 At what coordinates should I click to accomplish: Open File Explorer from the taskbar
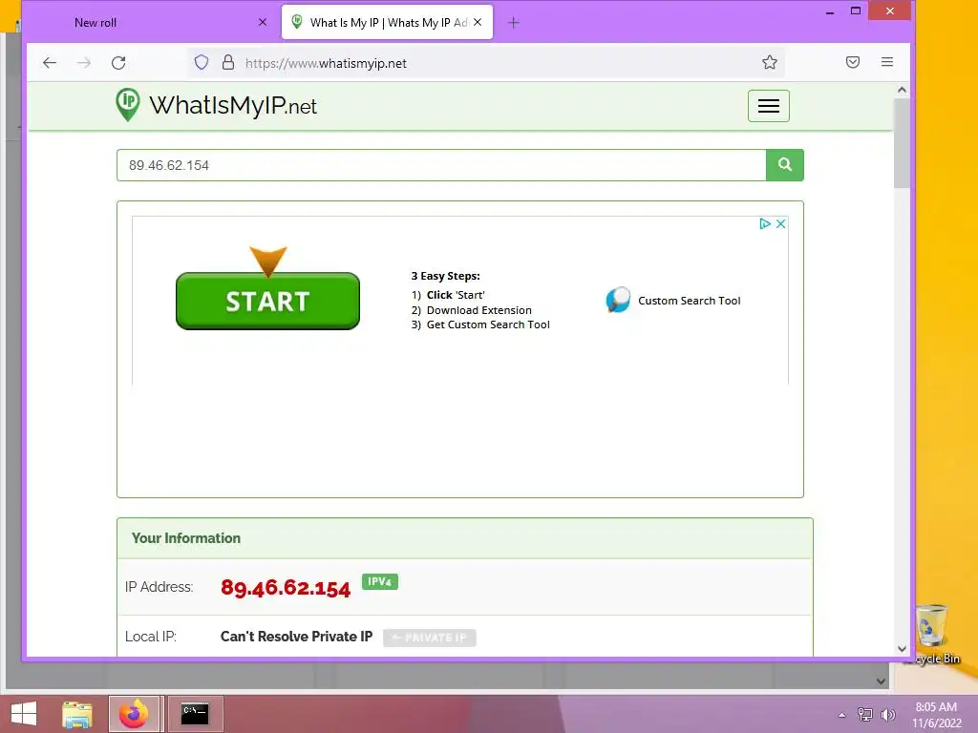point(77,714)
